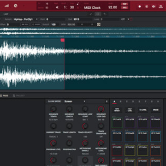
Task: Select pad bank B
Action: coord(120,101)
